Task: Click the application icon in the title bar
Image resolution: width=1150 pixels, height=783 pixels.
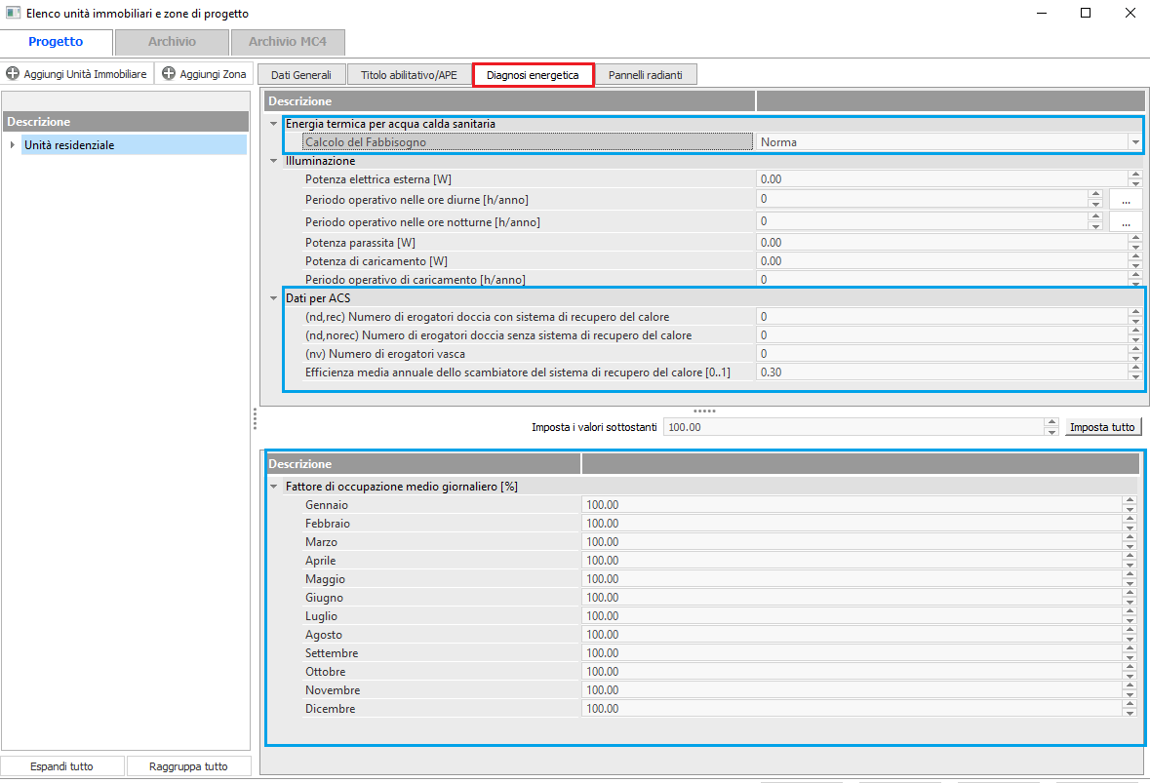Action: pyautogui.click(x=13, y=14)
